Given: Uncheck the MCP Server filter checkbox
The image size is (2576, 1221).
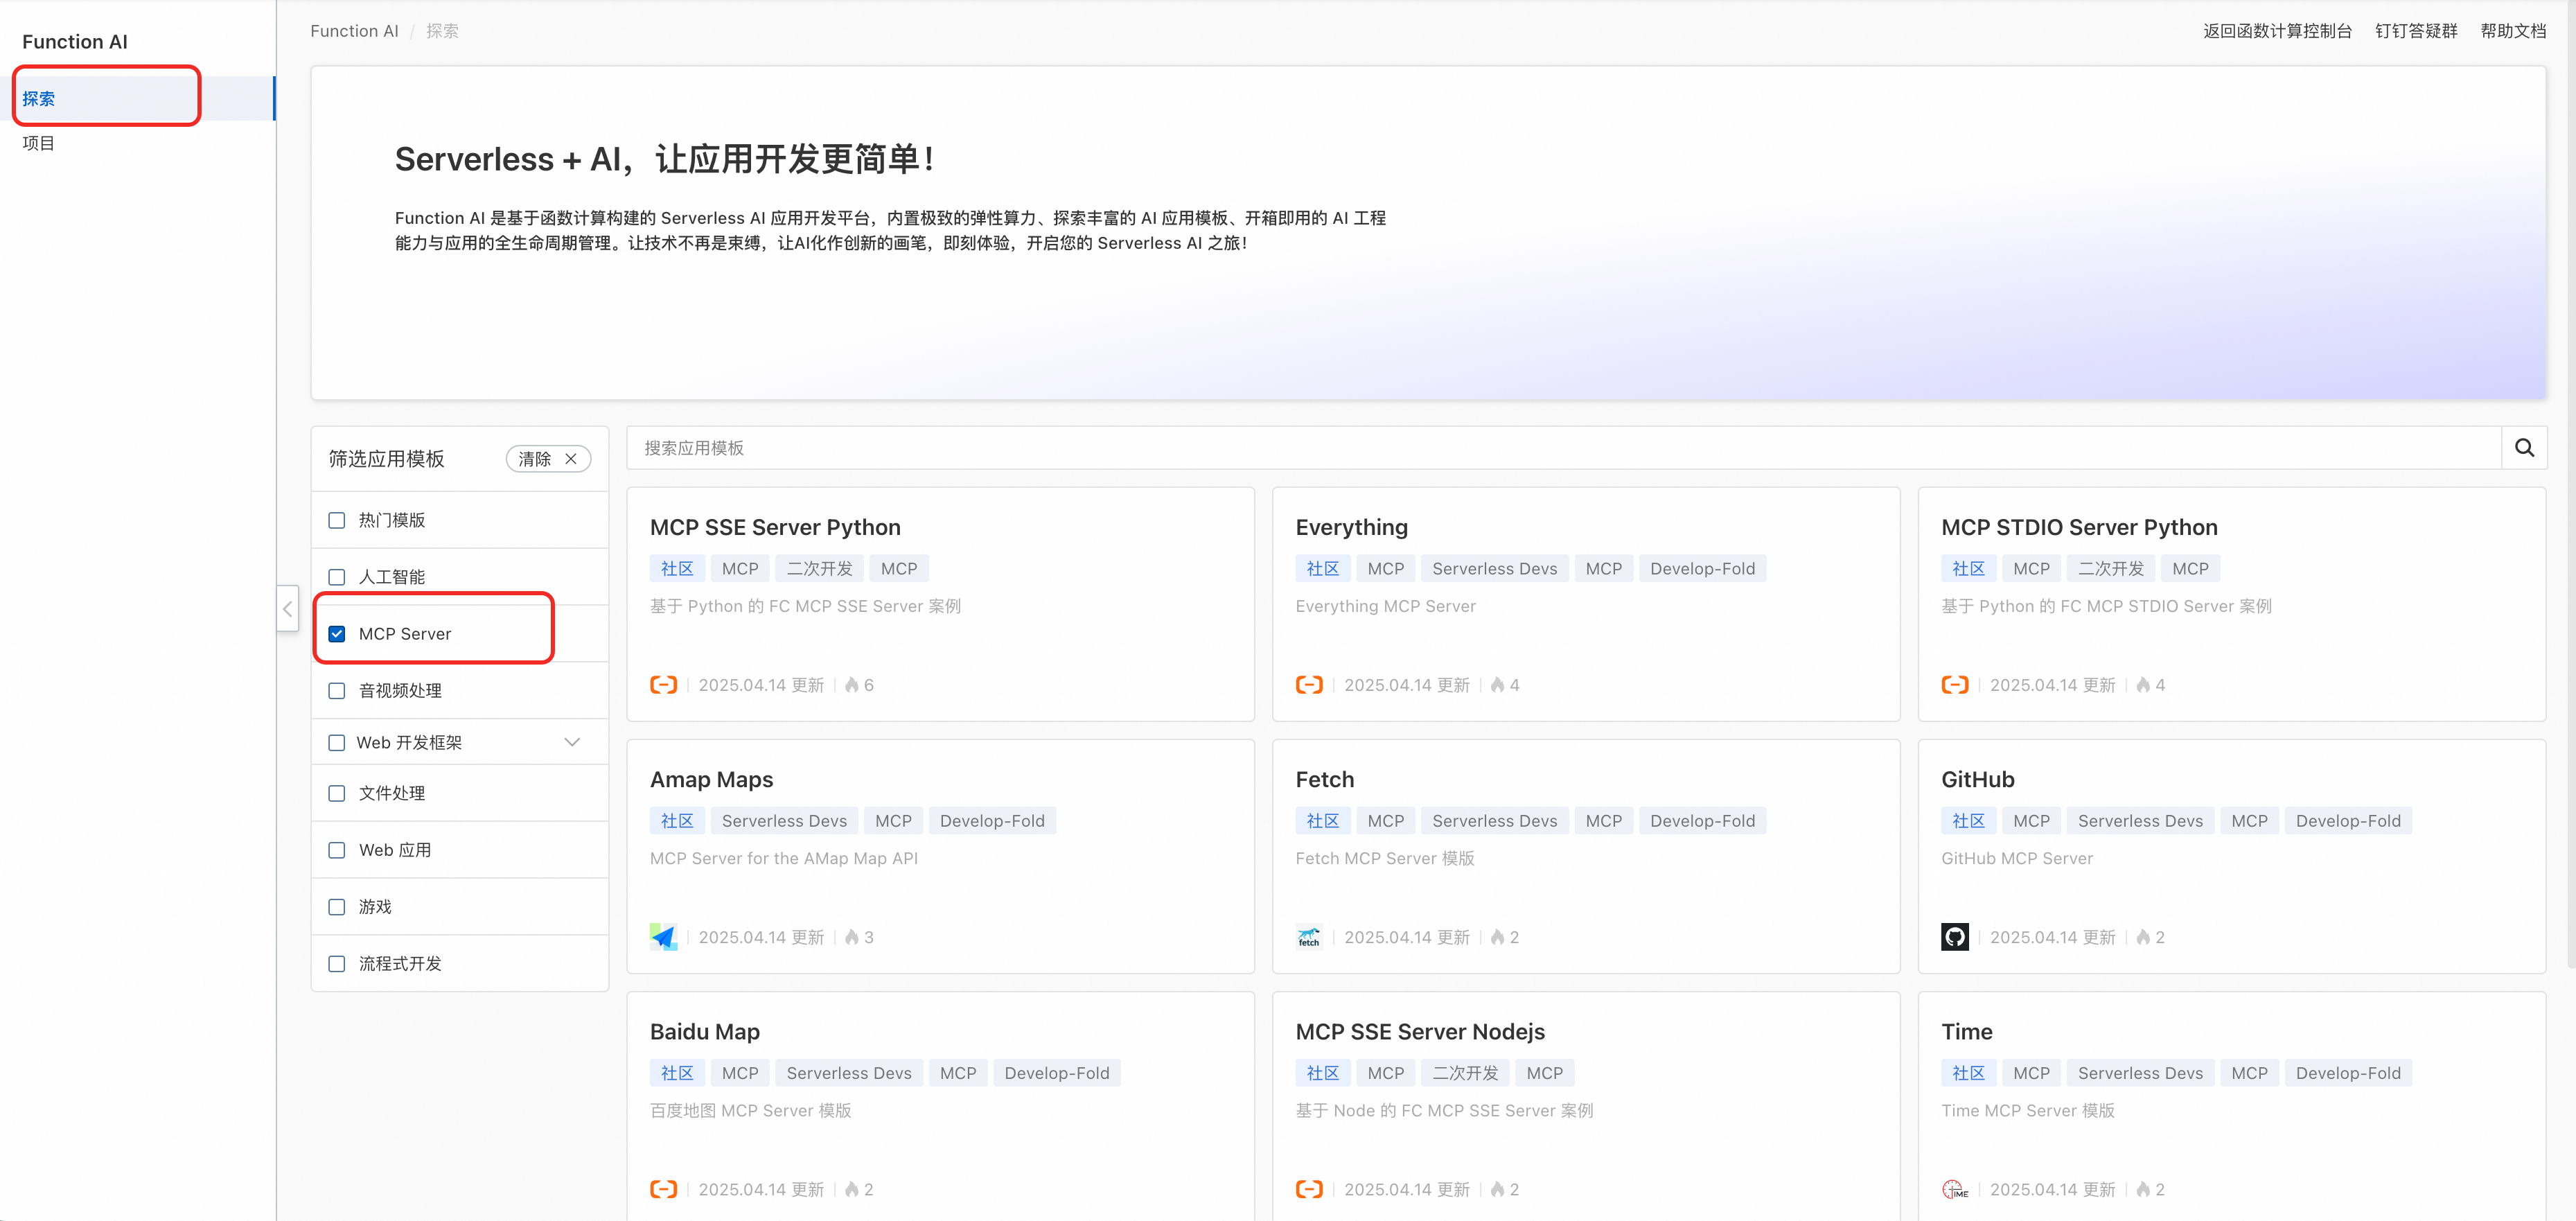Looking at the screenshot, I should click(337, 634).
